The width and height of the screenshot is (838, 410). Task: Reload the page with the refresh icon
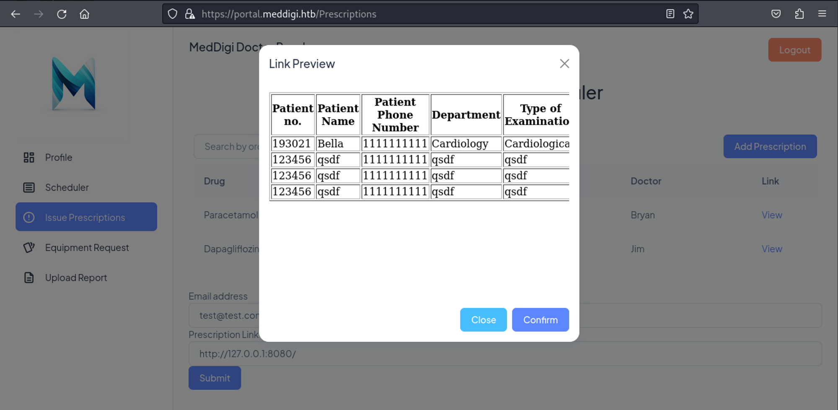point(62,14)
